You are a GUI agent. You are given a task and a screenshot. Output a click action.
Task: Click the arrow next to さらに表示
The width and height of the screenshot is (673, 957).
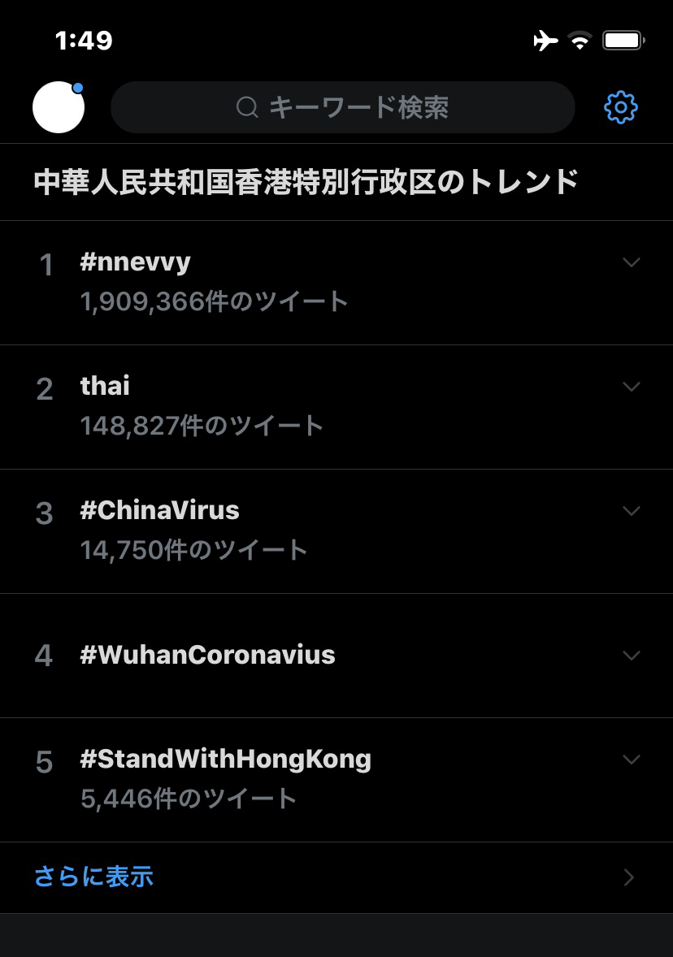click(x=629, y=877)
